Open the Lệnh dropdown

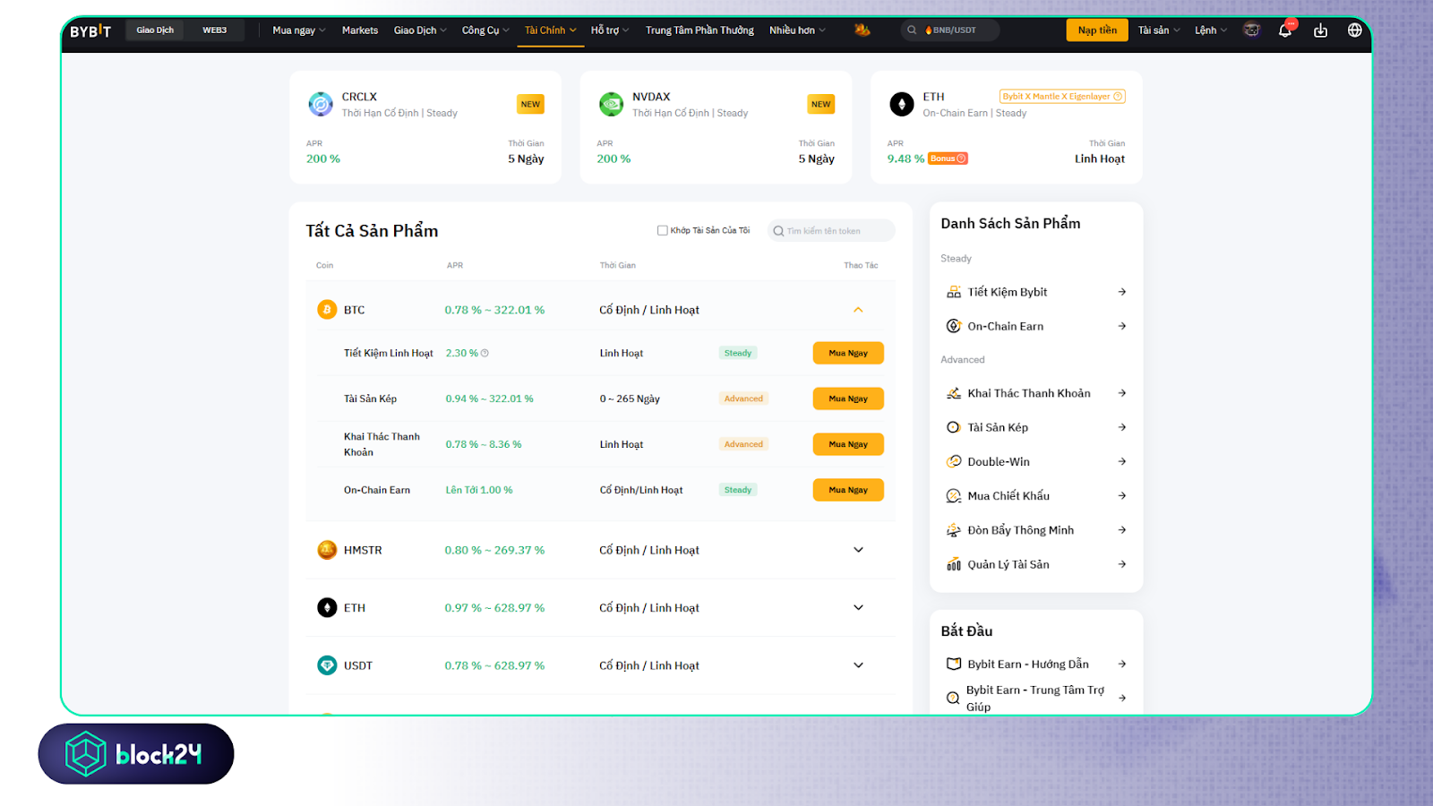point(1211,30)
